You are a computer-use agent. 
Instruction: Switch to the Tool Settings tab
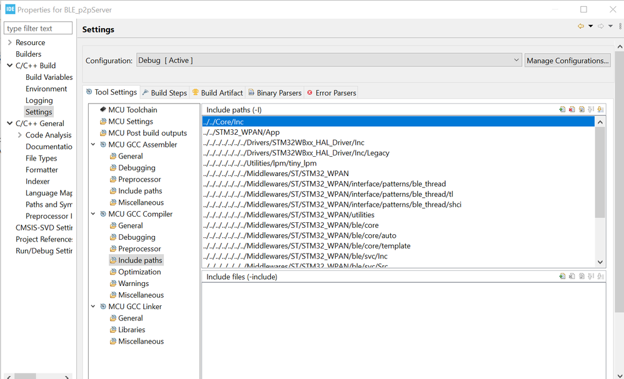click(111, 92)
